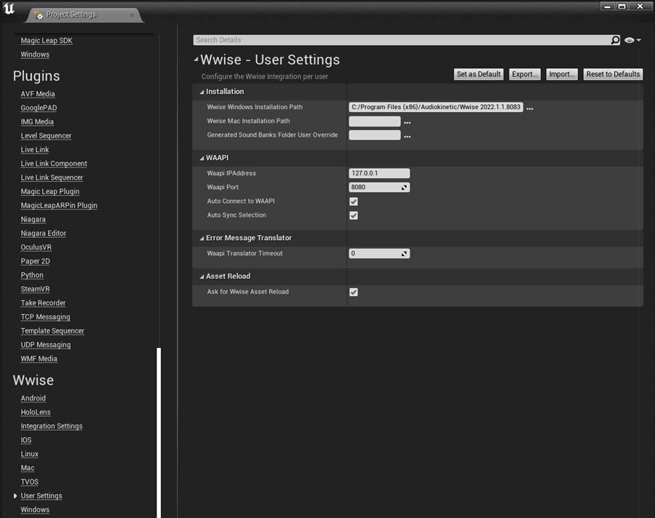Screen dimensions: 655x518
Task: Open Live Link Component settings
Action: pos(54,164)
